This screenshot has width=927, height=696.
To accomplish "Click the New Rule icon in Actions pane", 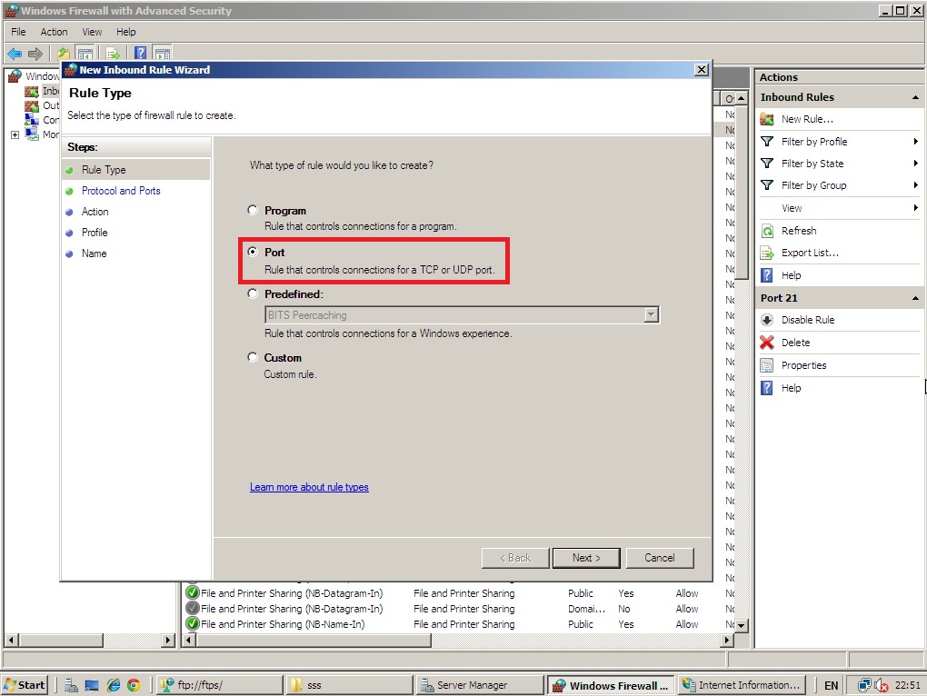I will [x=767, y=119].
